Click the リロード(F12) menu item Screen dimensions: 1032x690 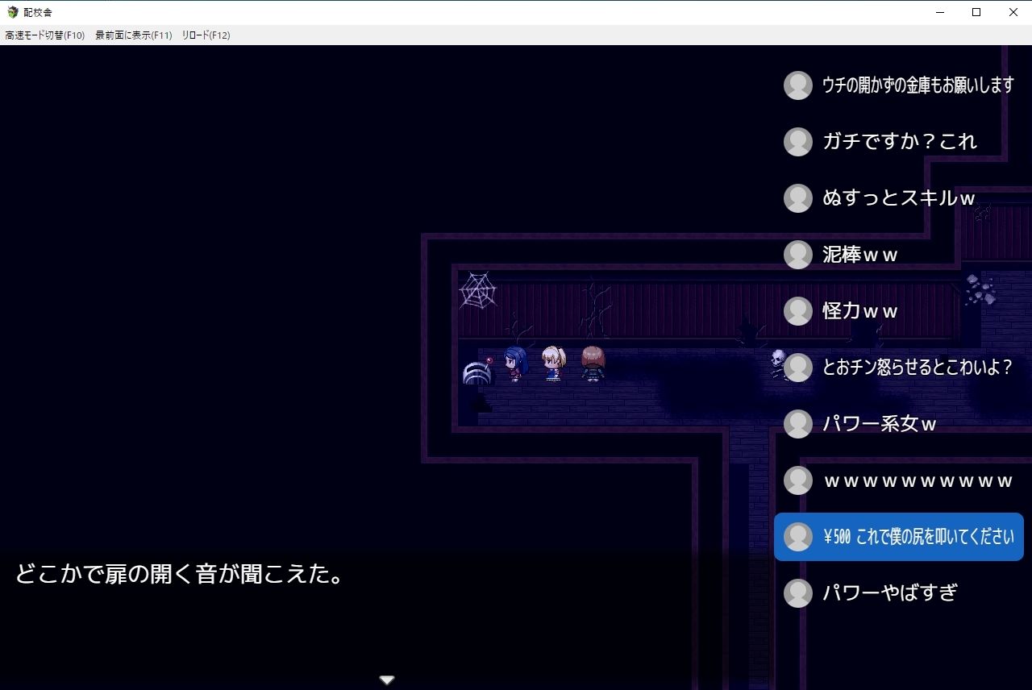click(206, 35)
